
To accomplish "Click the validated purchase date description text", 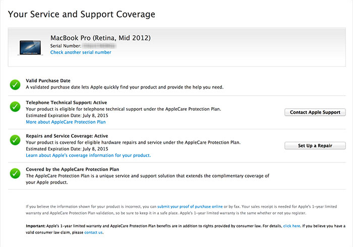I will tap(125, 87).
